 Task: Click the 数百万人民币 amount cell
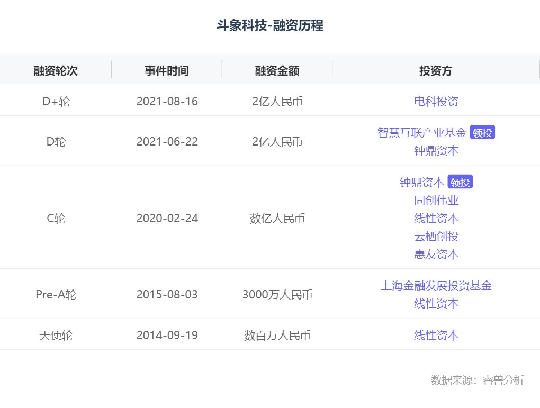[x=277, y=335]
